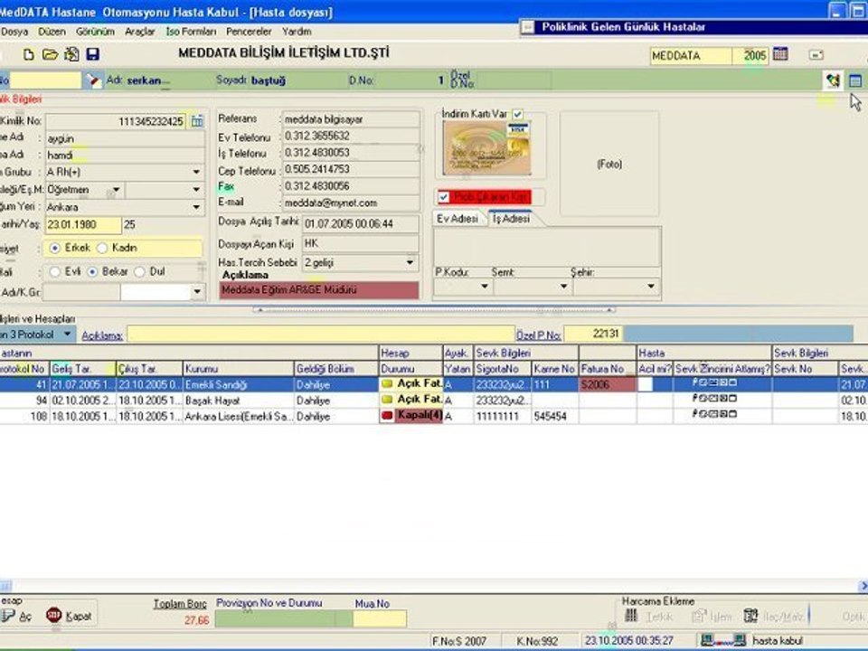
Task: Open the Pencereler menu
Action: pos(249,32)
